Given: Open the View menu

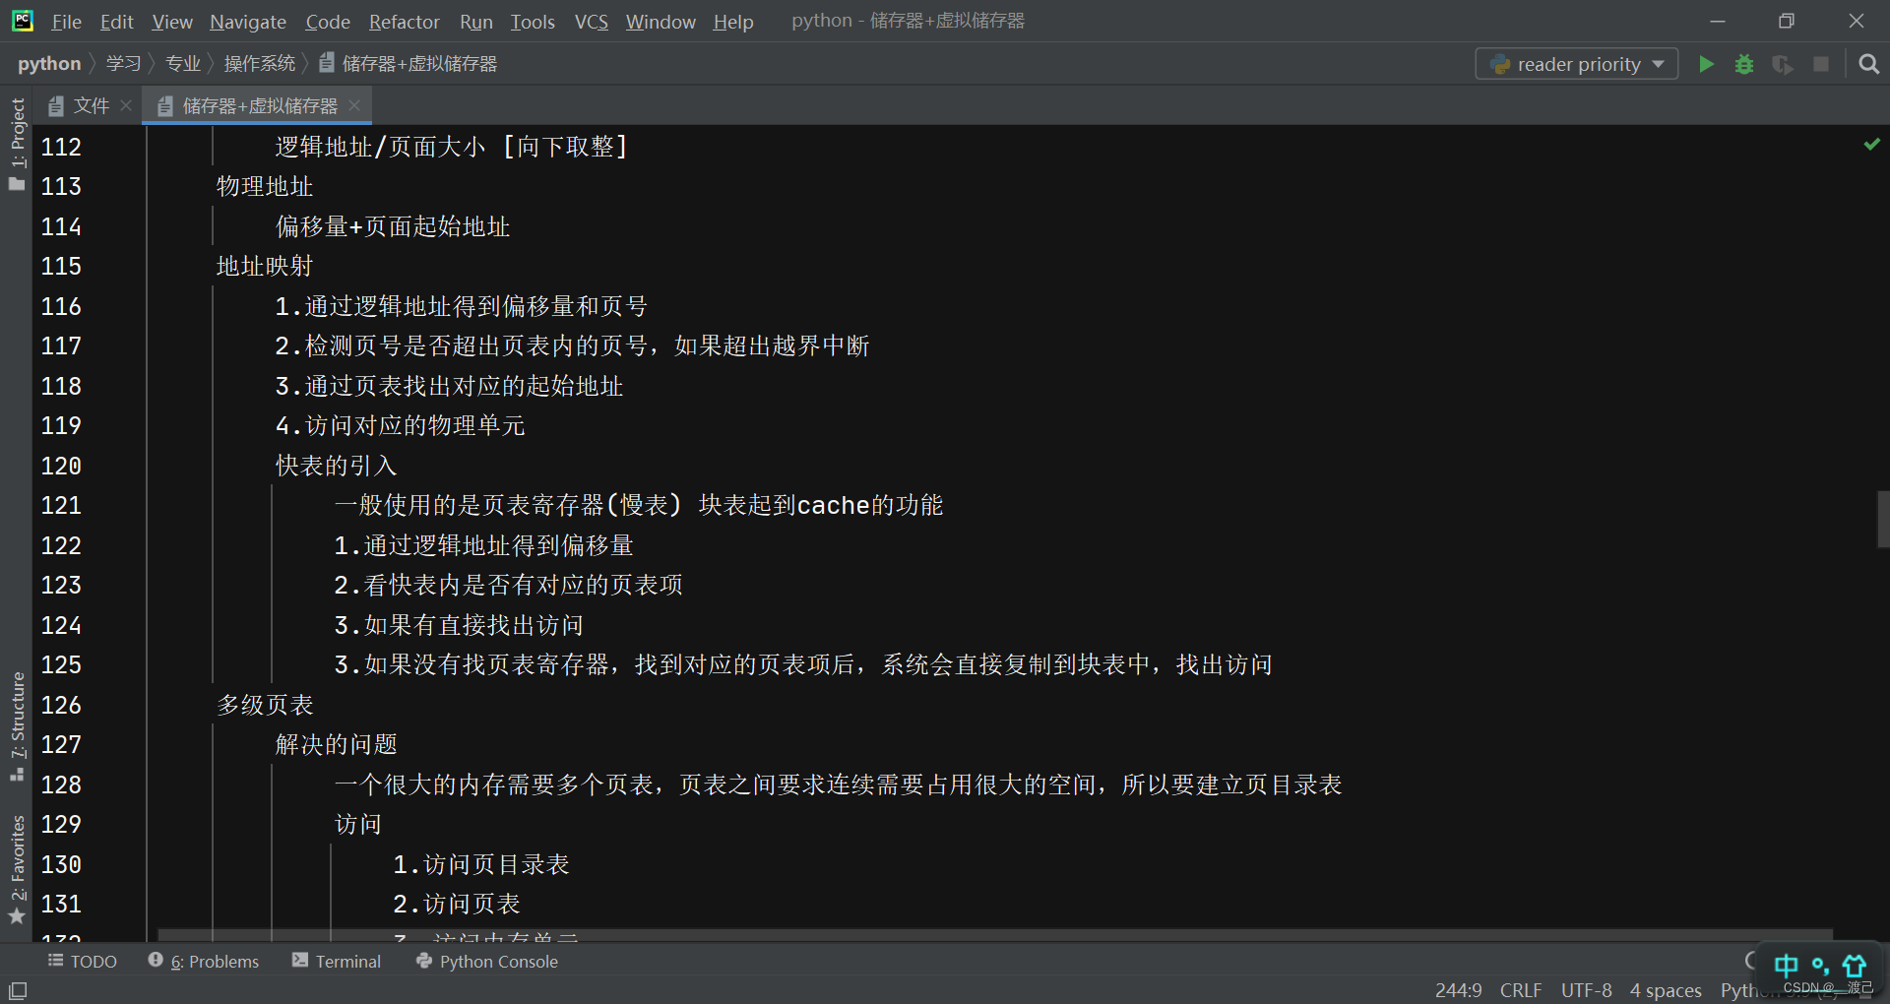Looking at the screenshot, I should tap(172, 22).
